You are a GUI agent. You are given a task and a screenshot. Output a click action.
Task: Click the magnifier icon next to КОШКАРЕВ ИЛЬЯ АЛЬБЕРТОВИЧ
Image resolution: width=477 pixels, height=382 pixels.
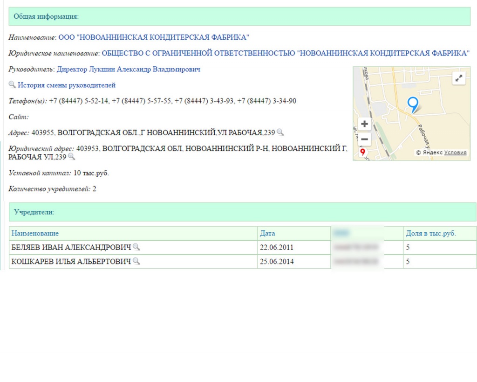pyautogui.click(x=136, y=261)
